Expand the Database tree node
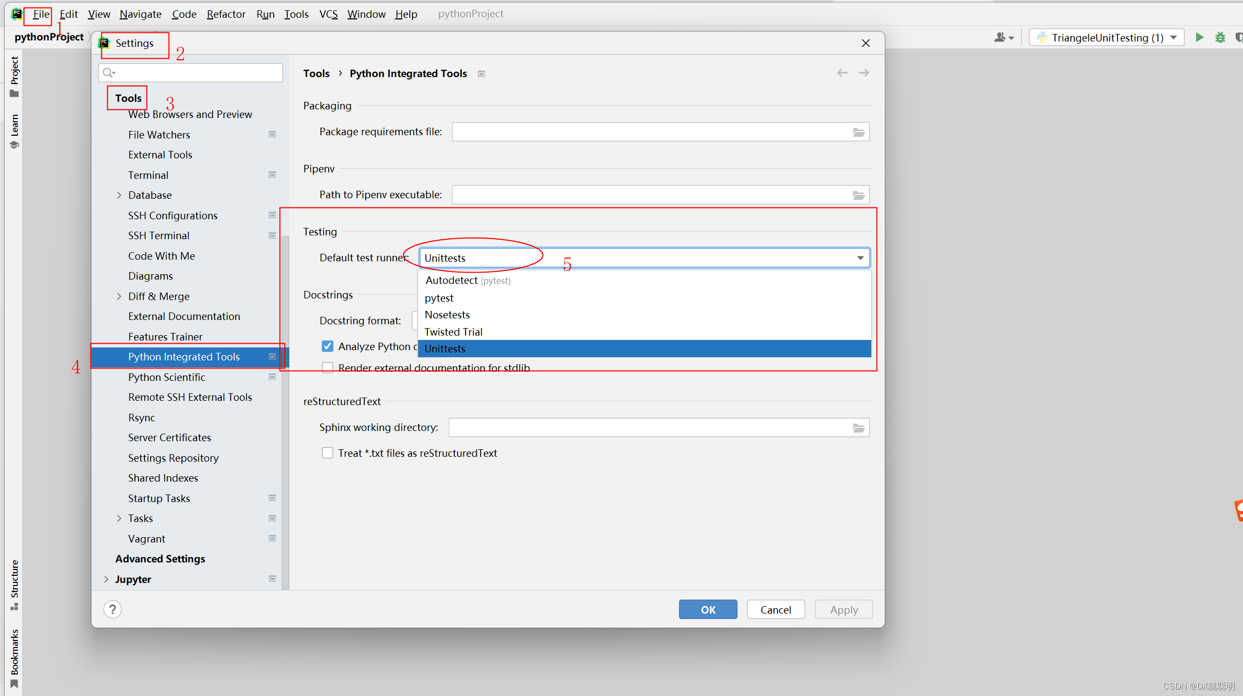Screen dimensions: 1243x696 (119, 195)
